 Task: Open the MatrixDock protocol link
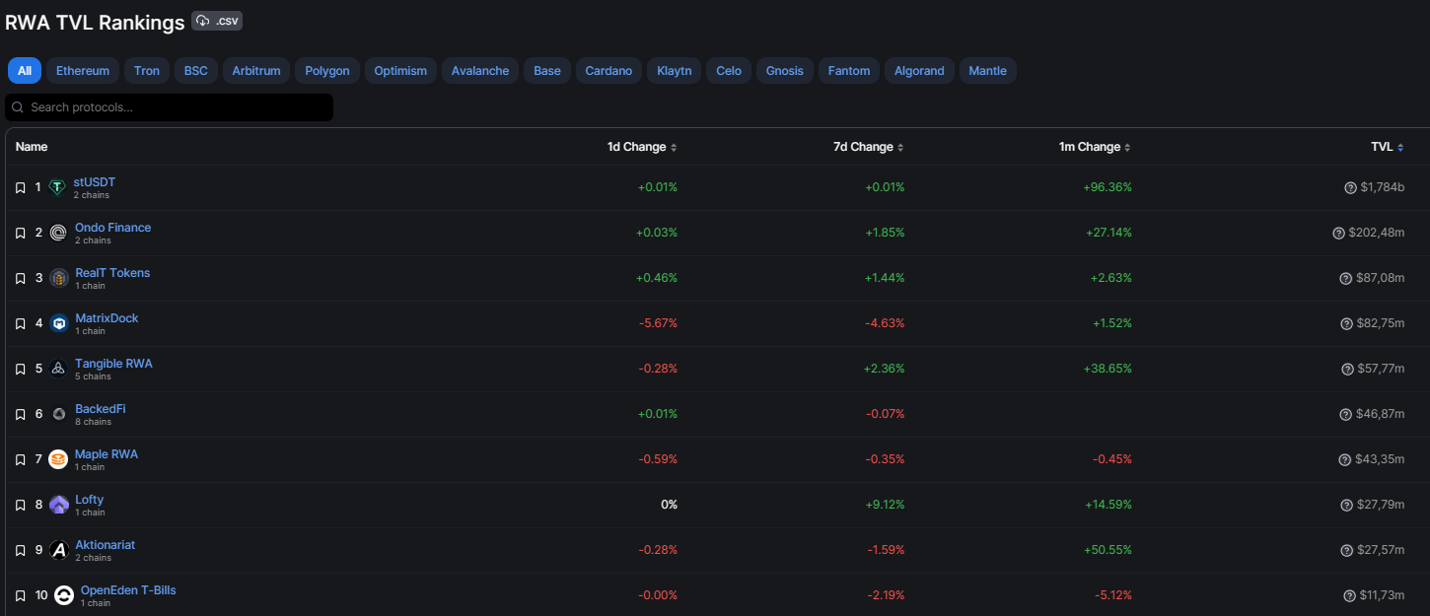pos(107,318)
